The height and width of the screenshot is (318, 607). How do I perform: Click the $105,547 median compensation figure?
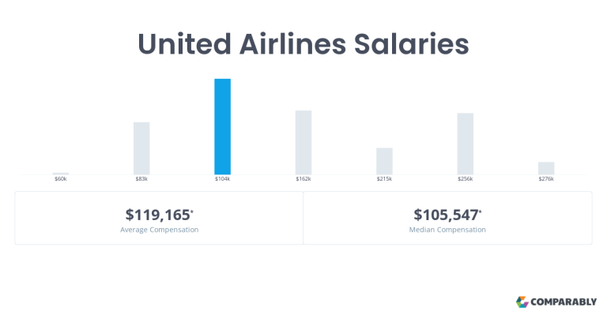447,215
